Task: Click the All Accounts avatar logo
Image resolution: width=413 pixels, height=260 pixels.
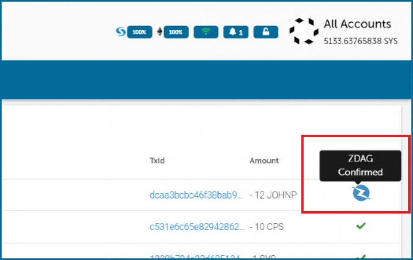Action: [x=304, y=31]
